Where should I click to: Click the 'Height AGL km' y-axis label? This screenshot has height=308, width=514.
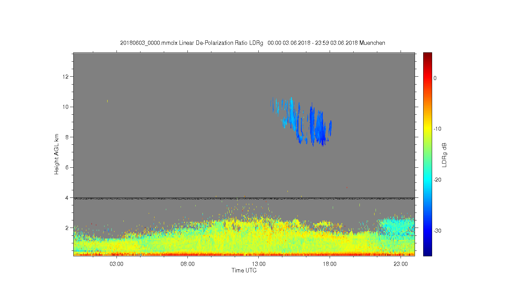pyautogui.click(x=57, y=154)
